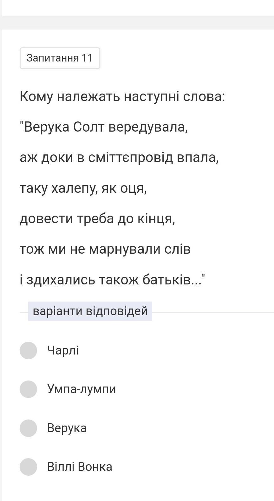Click the line about сміттєпровід впала
This screenshot has width=274, height=501.
119,158
